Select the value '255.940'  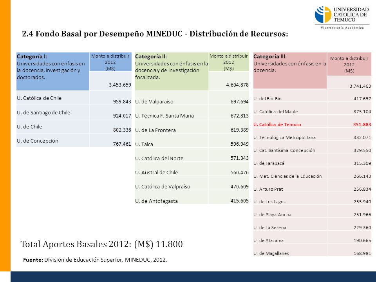(362, 202)
